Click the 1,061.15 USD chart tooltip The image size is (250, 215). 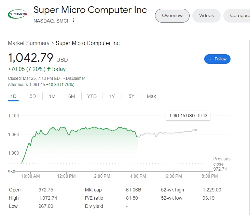coord(188,116)
